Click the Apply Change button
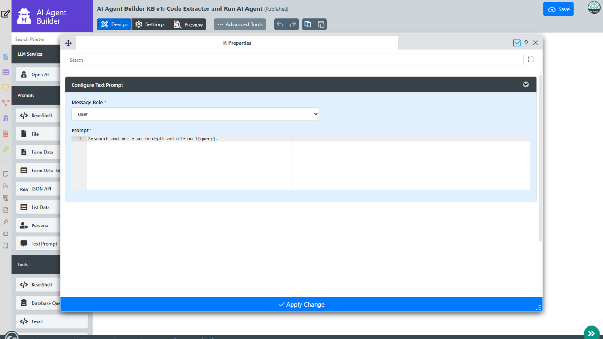 click(x=301, y=304)
